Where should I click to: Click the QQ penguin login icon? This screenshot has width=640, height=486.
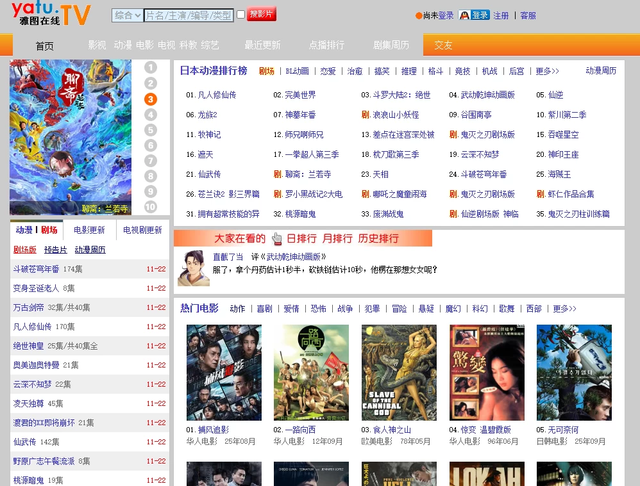click(464, 14)
